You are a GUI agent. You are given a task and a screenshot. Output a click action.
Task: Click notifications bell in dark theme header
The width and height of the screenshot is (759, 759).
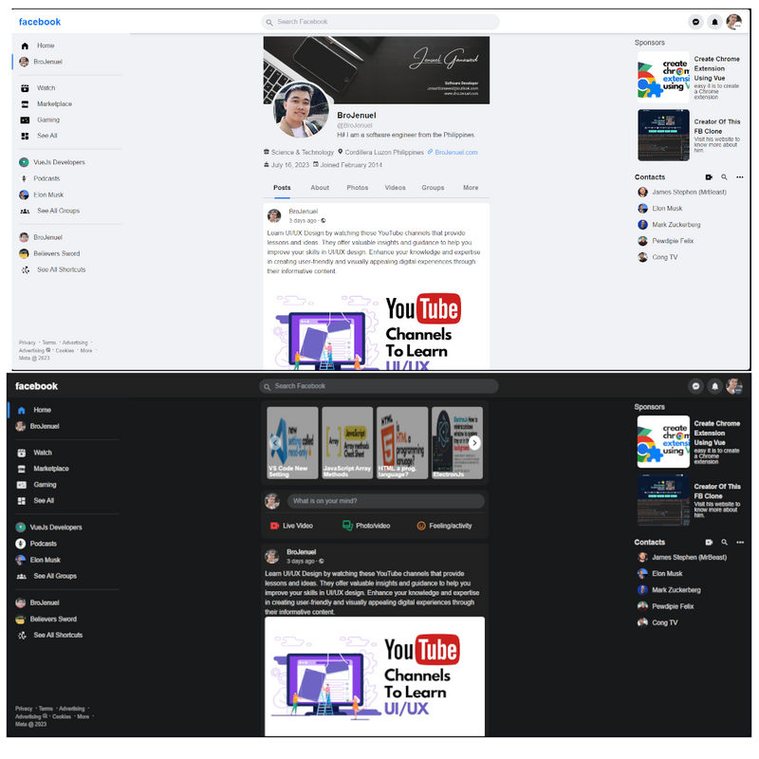click(715, 386)
